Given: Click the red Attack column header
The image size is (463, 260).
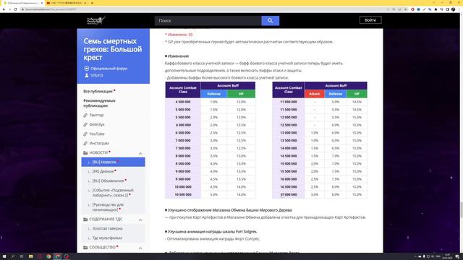Looking at the screenshot, I should click(315, 94).
